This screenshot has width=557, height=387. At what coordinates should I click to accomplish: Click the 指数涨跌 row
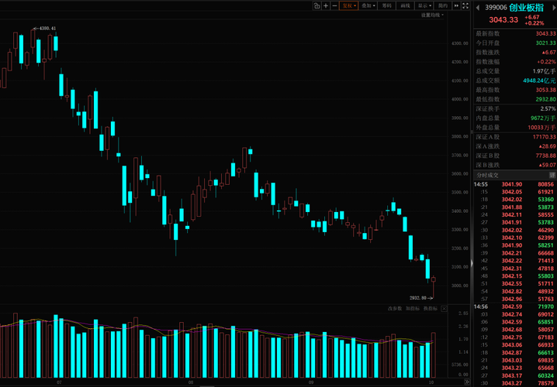point(515,52)
